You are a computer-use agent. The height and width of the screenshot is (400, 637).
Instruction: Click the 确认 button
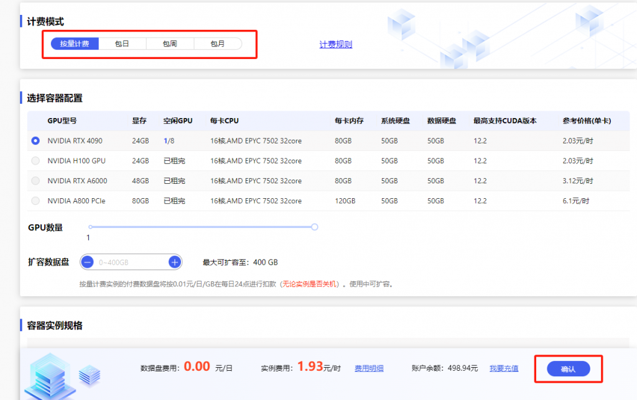coord(568,369)
